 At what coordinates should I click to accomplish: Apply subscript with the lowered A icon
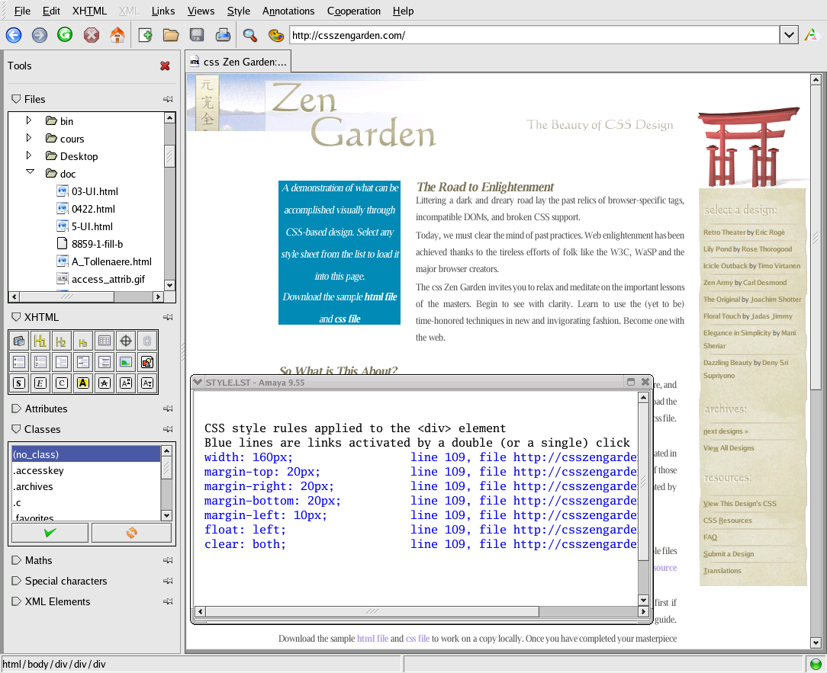pos(147,383)
